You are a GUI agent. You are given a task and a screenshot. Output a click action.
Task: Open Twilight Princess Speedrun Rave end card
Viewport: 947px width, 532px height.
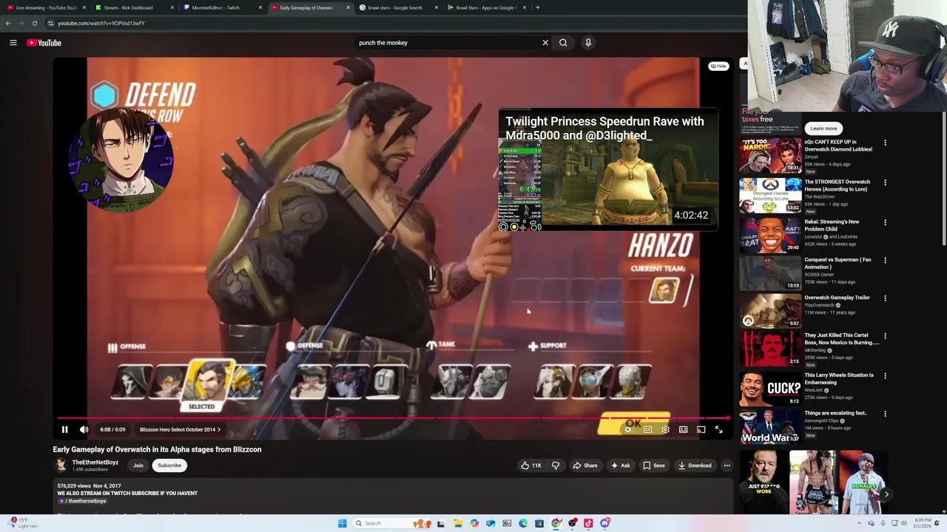(607, 170)
